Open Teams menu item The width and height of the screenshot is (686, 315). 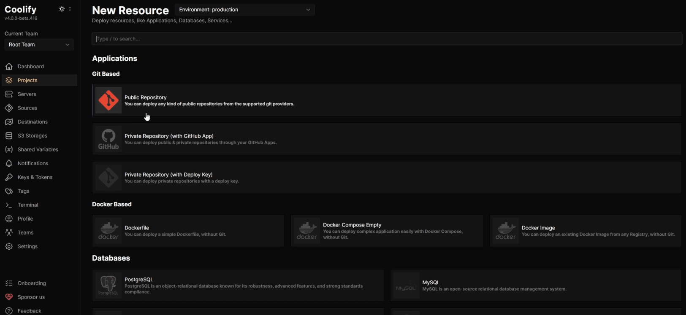(39, 233)
